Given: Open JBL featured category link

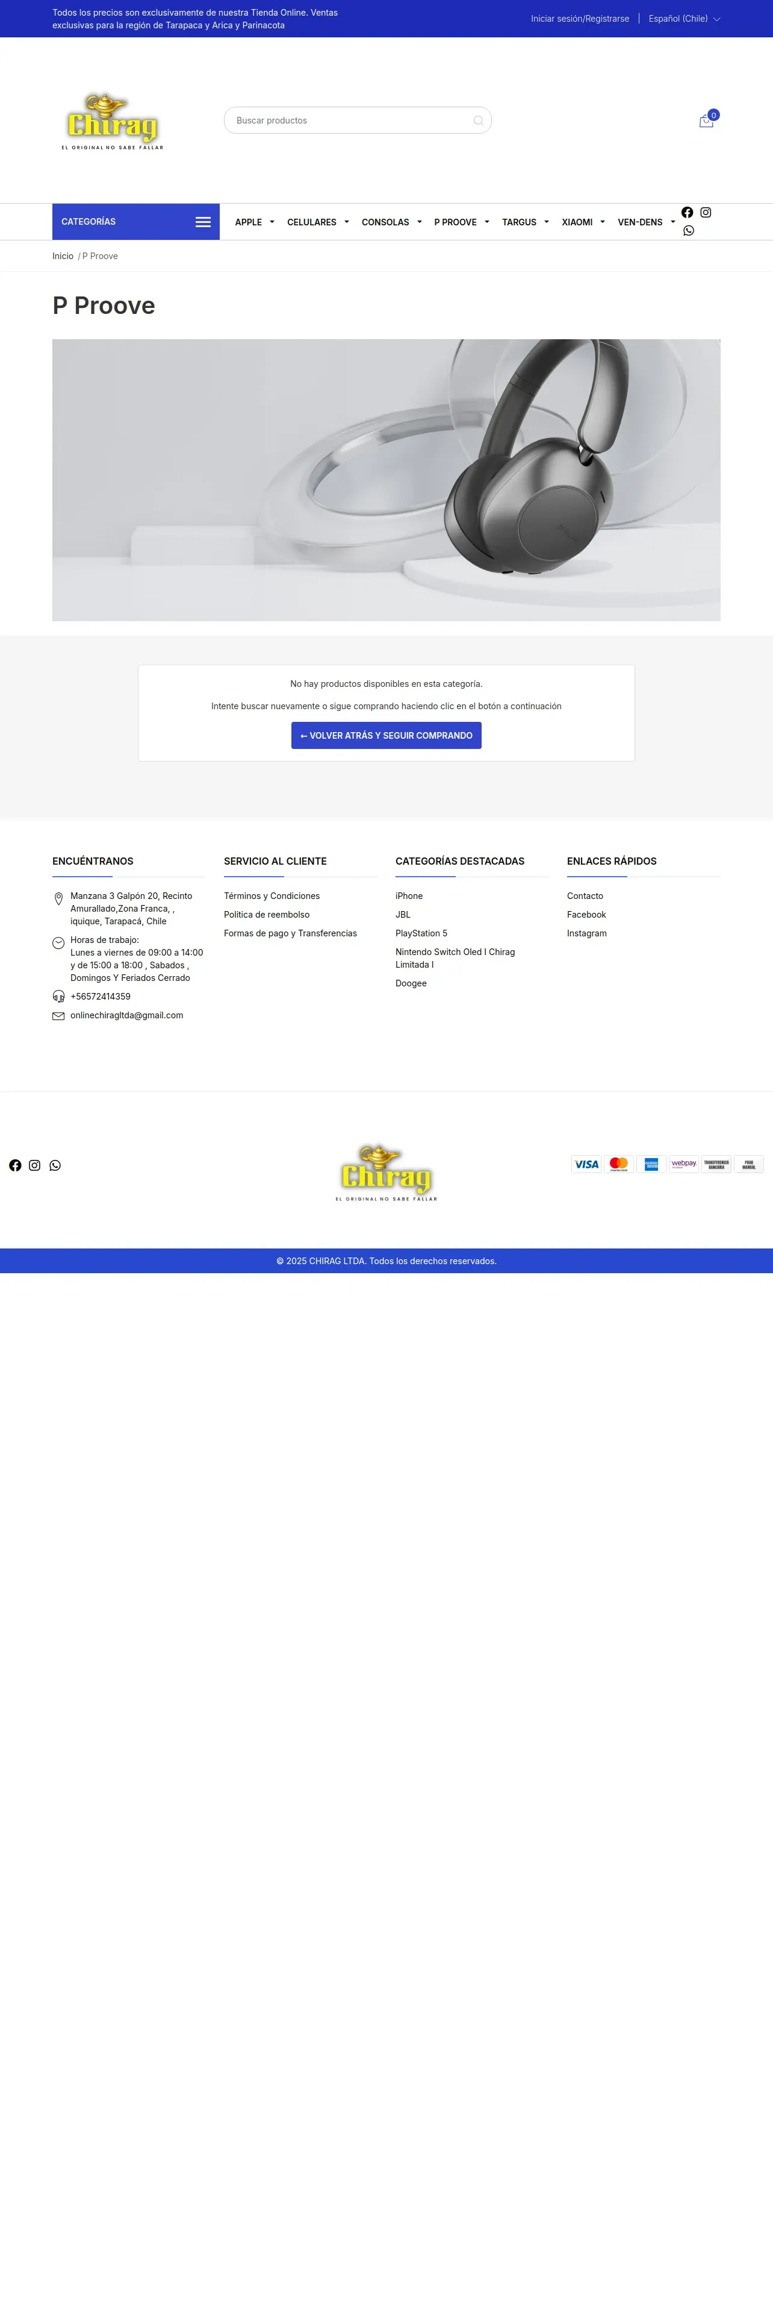Looking at the screenshot, I should tap(403, 915).
